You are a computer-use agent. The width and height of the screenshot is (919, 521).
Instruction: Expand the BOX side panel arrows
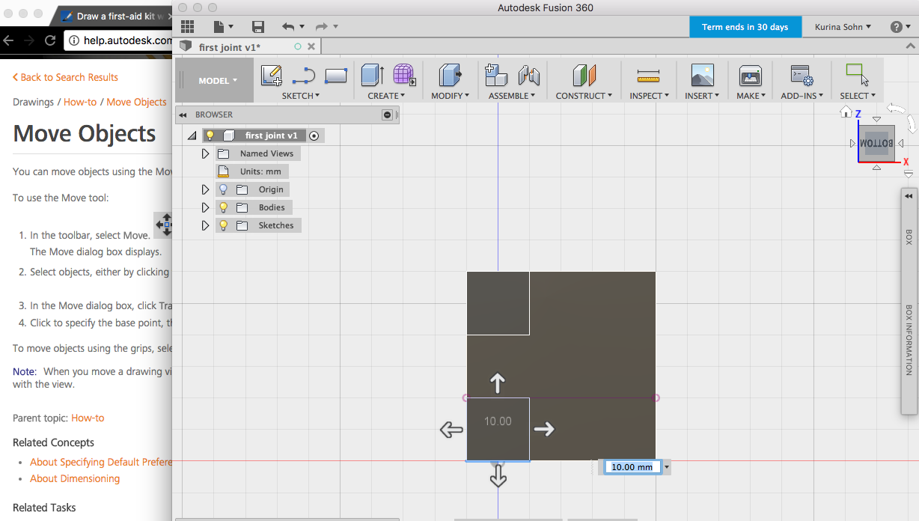point(909,196)
